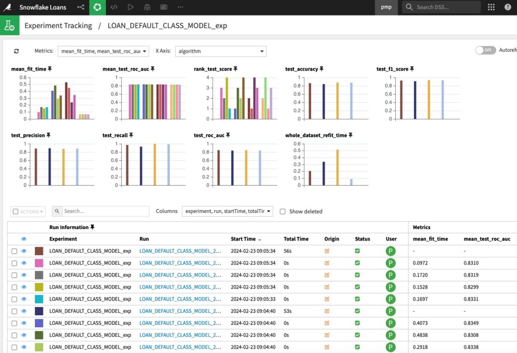The image size is (517, 353).
Task: Open the Metrics dropdown
Action: (104, 51)
